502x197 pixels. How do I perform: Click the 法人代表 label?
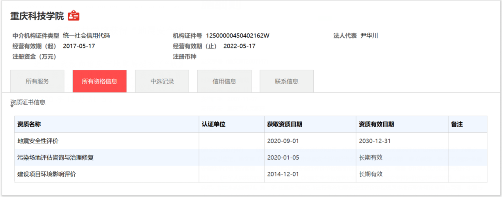(x=345, y=36)
